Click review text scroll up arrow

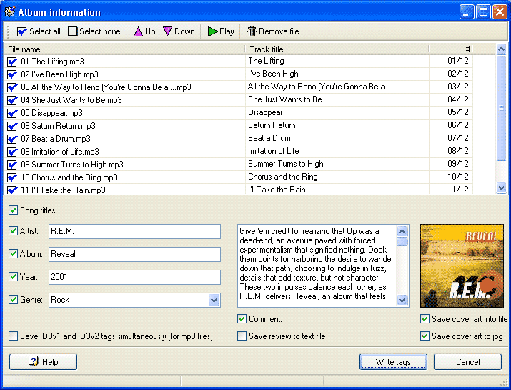(402, 231)
